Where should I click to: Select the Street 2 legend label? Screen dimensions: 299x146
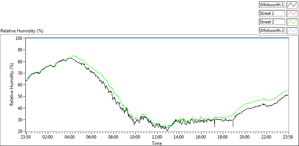click(272, 22)
